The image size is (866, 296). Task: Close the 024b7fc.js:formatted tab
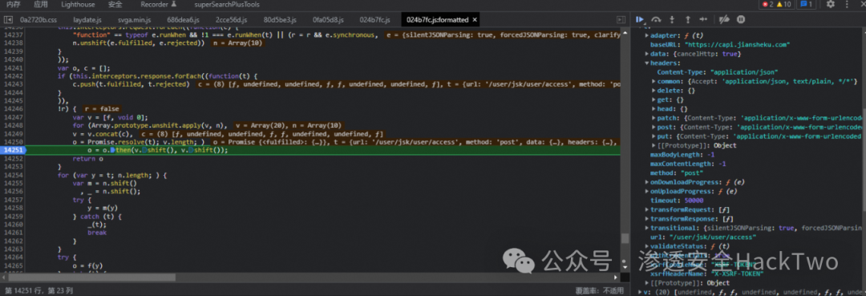point(475,20)
